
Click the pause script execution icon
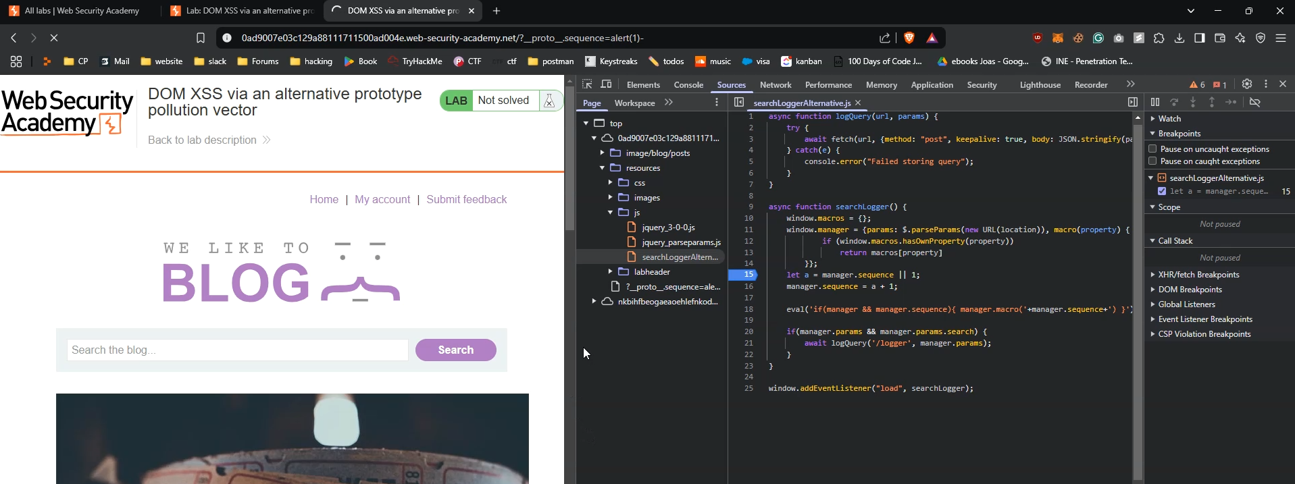pos(1155,103)
